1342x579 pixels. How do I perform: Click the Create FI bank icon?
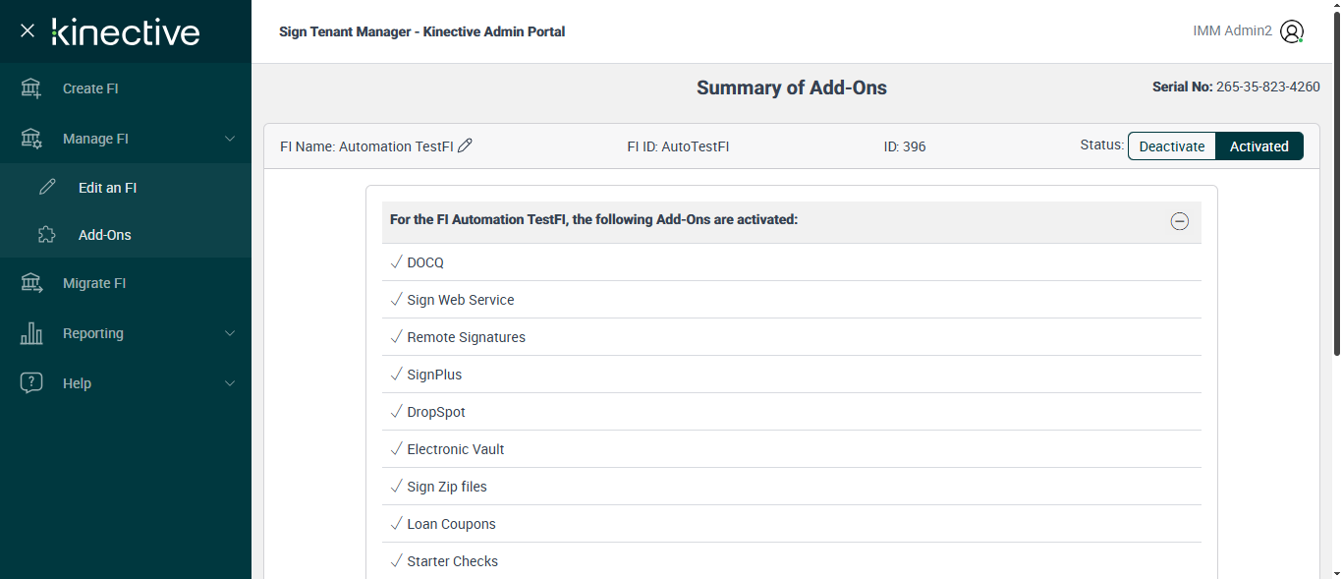31,88
